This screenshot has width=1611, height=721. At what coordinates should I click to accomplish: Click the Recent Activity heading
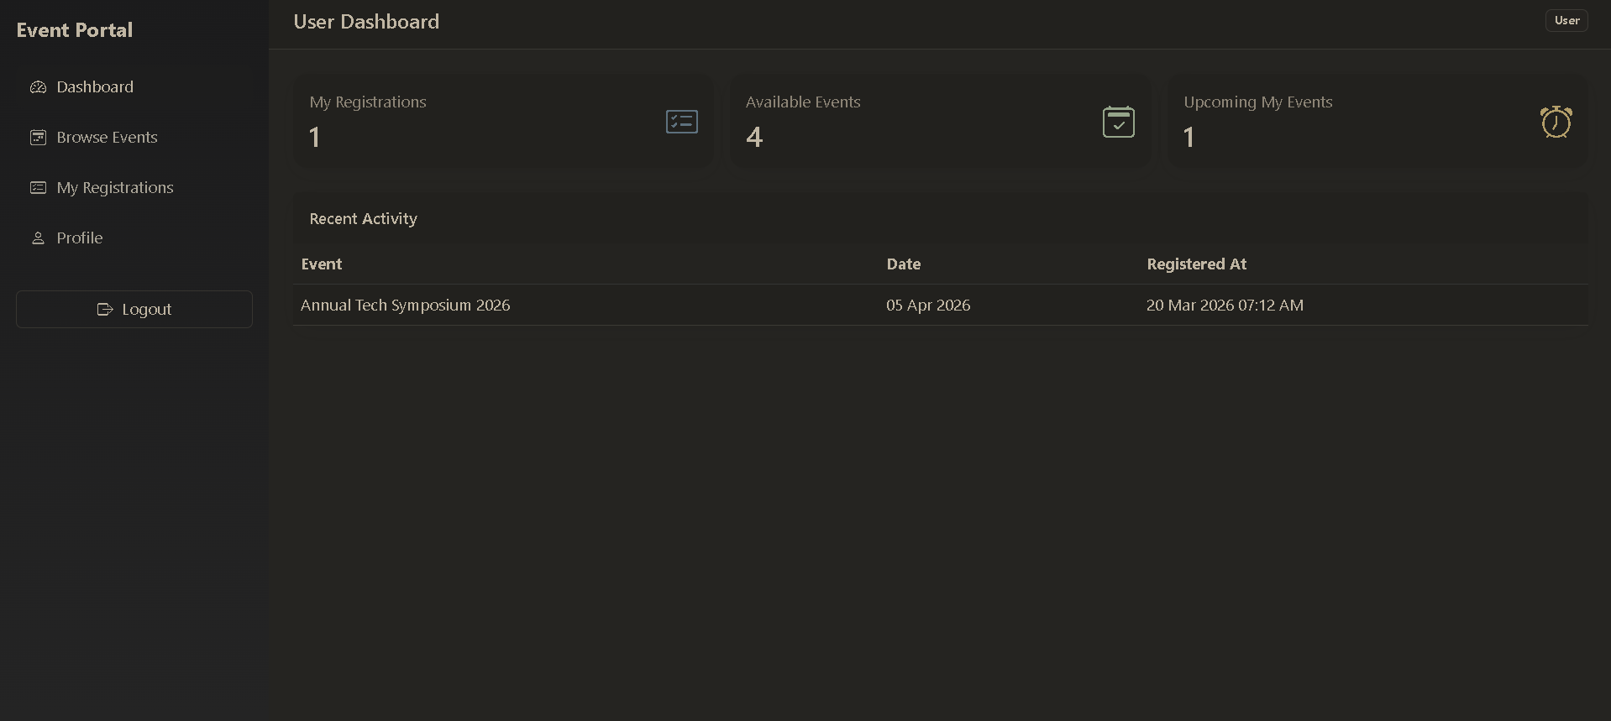point(363,219)
